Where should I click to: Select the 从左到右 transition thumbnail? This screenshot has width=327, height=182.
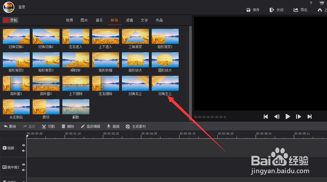[16, 107]
